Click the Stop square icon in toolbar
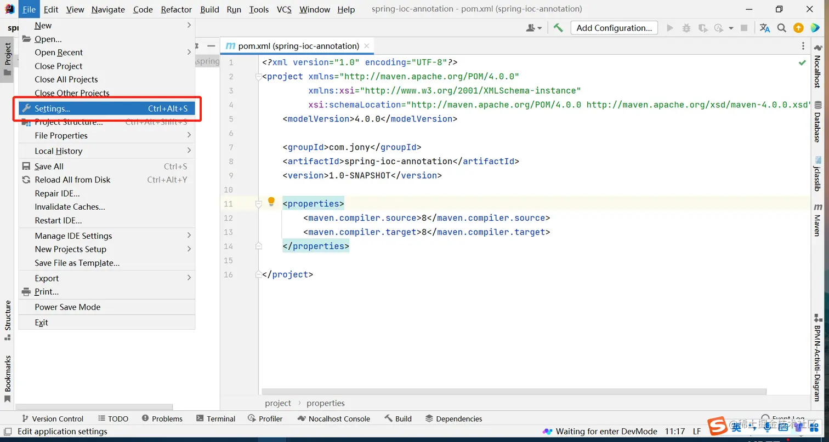The width and height of the screenshot is (829, 442). tap(744, 28)
